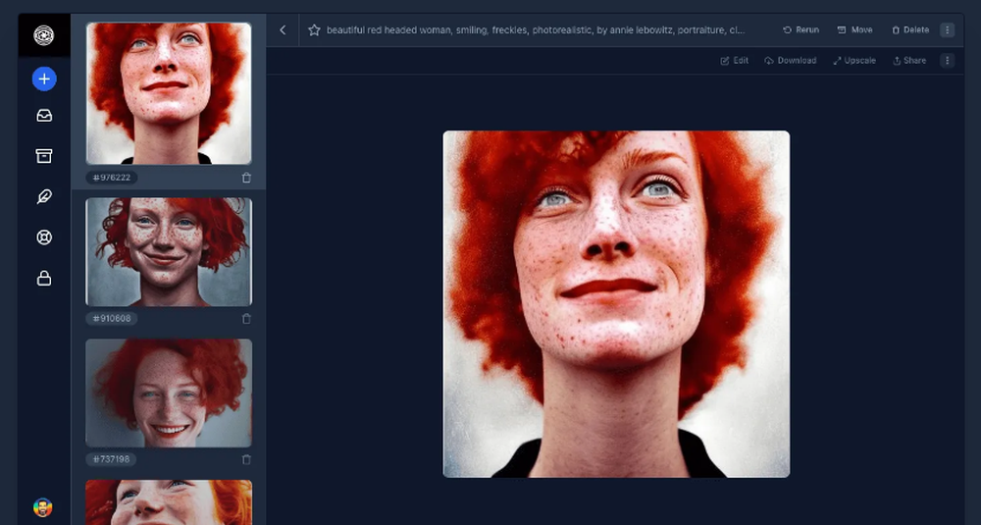This screenshot has width=981, height=525.
Task: Click the Delete button in top bar
Action: pyautogui.click(x=910, y=30)
